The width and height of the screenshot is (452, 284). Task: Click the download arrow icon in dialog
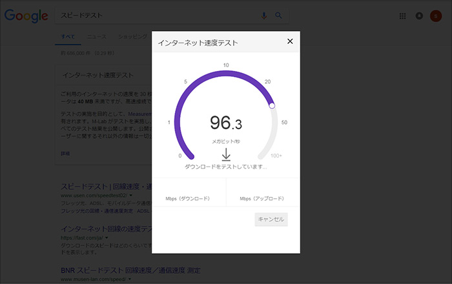tap(226, 154)
